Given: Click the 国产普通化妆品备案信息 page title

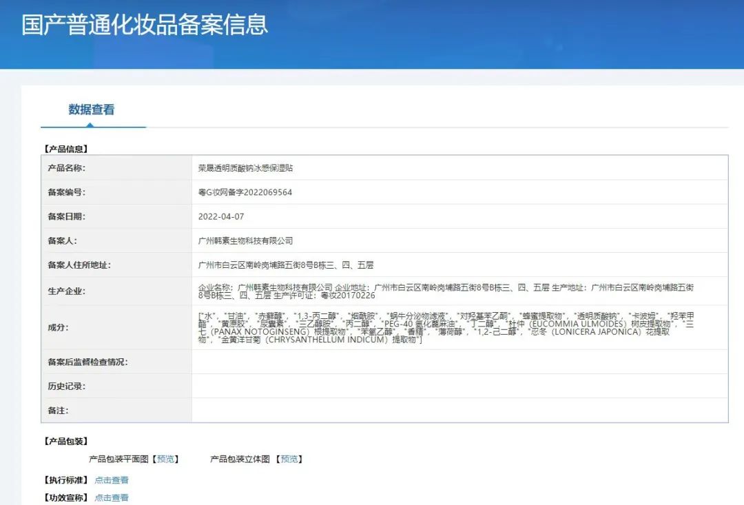Looking at the screenshot, I should tap(145, 25).
